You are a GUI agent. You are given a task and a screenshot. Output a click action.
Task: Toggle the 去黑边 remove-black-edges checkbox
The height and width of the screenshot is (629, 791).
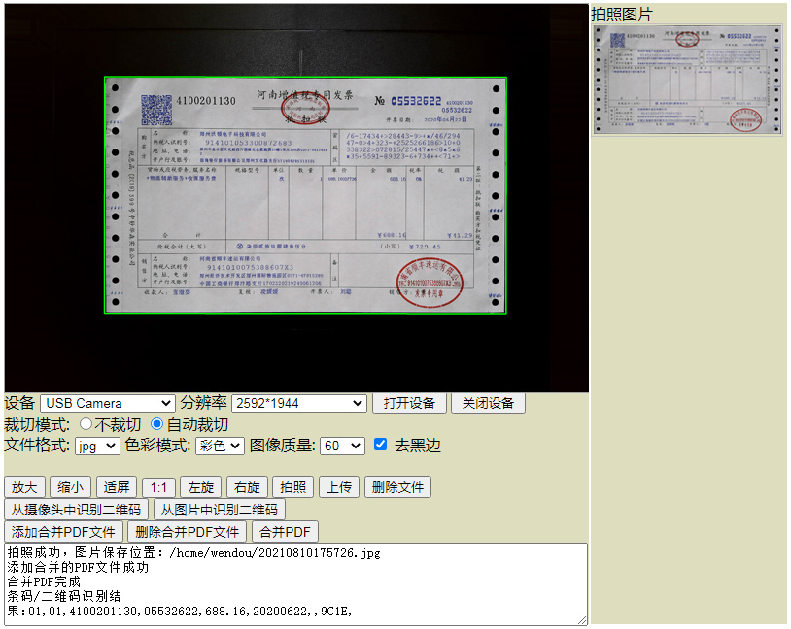379,446
